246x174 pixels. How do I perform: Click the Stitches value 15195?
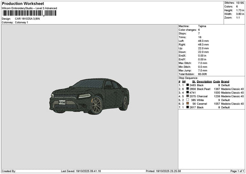(240, 3)
